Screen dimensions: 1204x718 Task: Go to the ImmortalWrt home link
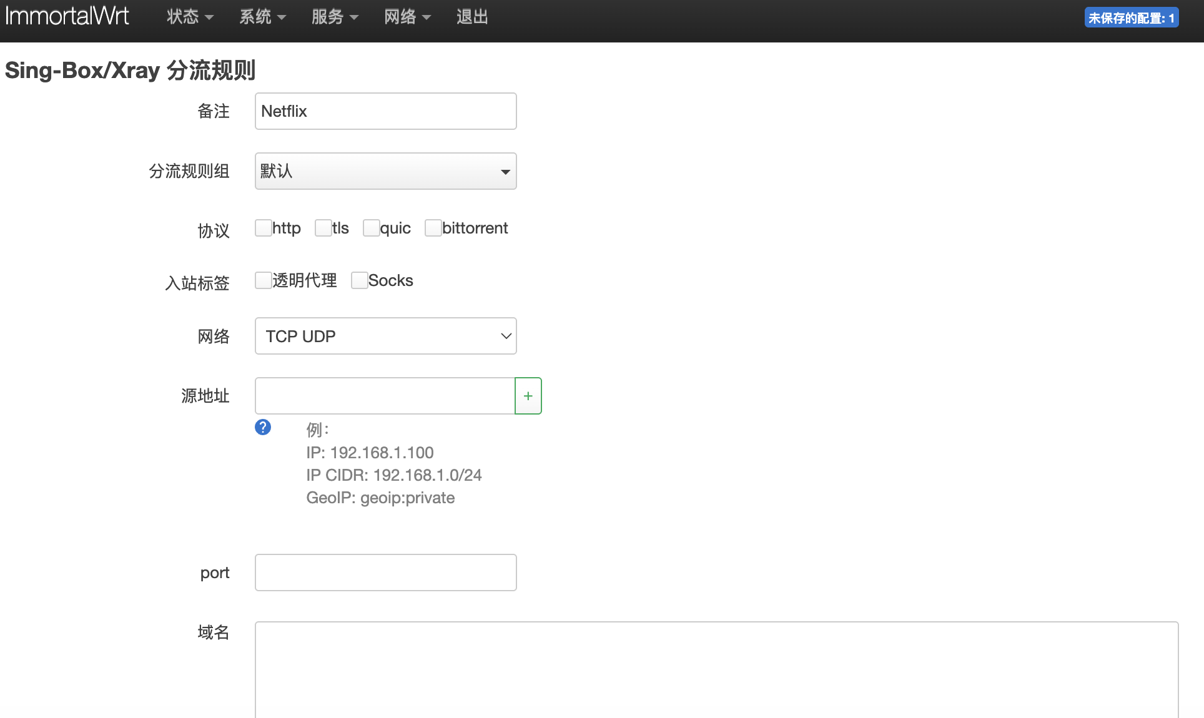point(67,16)
